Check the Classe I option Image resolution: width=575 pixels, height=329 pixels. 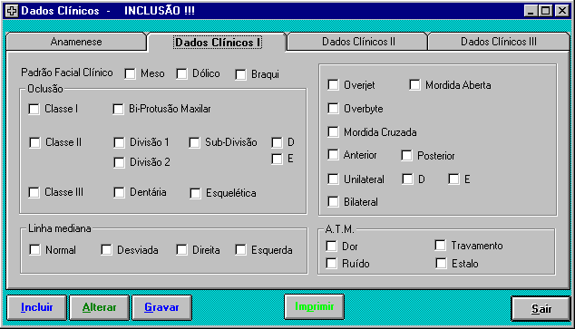coord(34,109)
